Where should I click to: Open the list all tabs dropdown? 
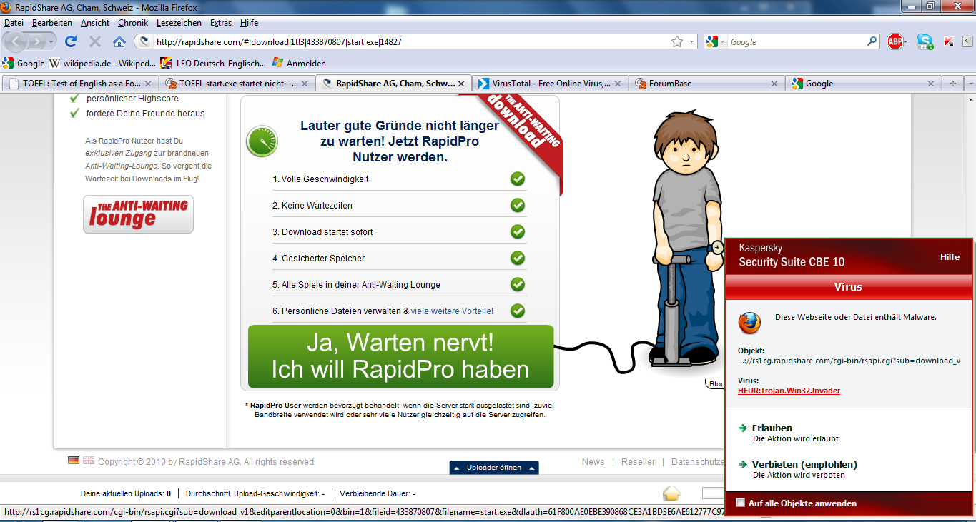tap(969, 84)
